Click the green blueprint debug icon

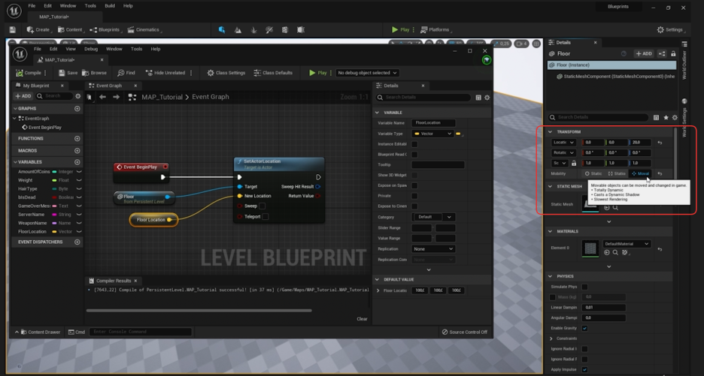click(x=486, y=60)
